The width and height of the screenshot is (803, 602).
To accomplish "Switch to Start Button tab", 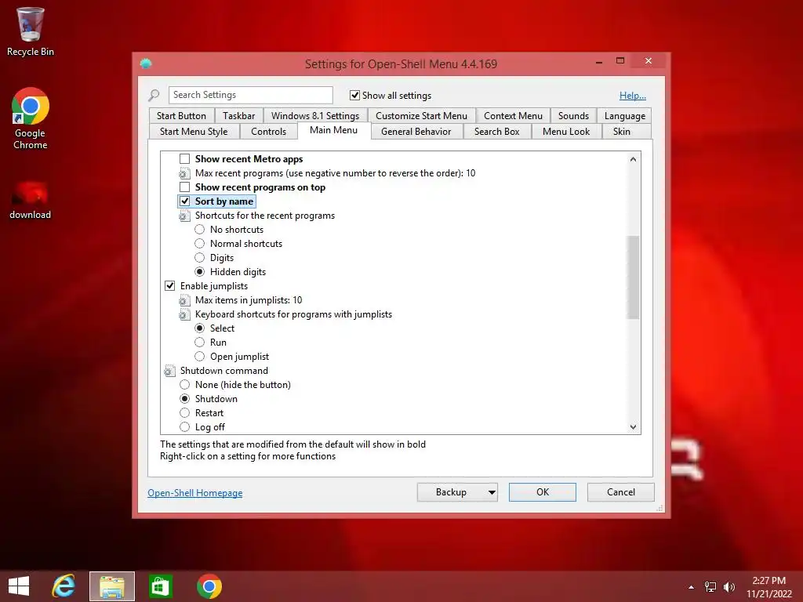I will point(181,116).
